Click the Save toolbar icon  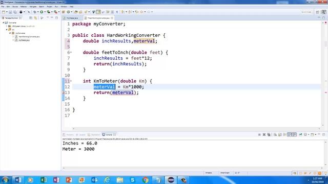(x=10, y=12)
